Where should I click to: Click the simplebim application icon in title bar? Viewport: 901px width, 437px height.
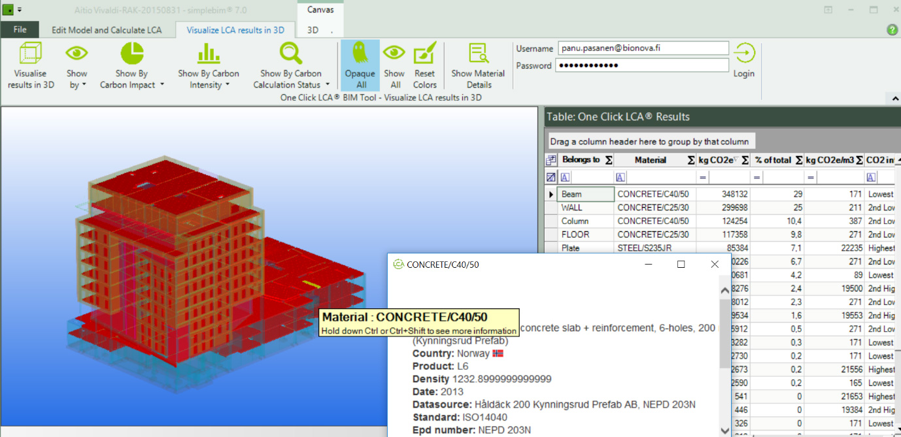8,10
